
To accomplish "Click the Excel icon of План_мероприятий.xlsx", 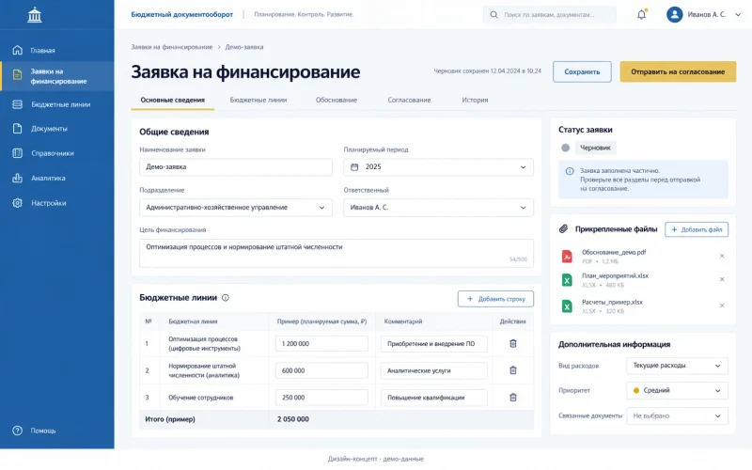I will tap(567, 280).
